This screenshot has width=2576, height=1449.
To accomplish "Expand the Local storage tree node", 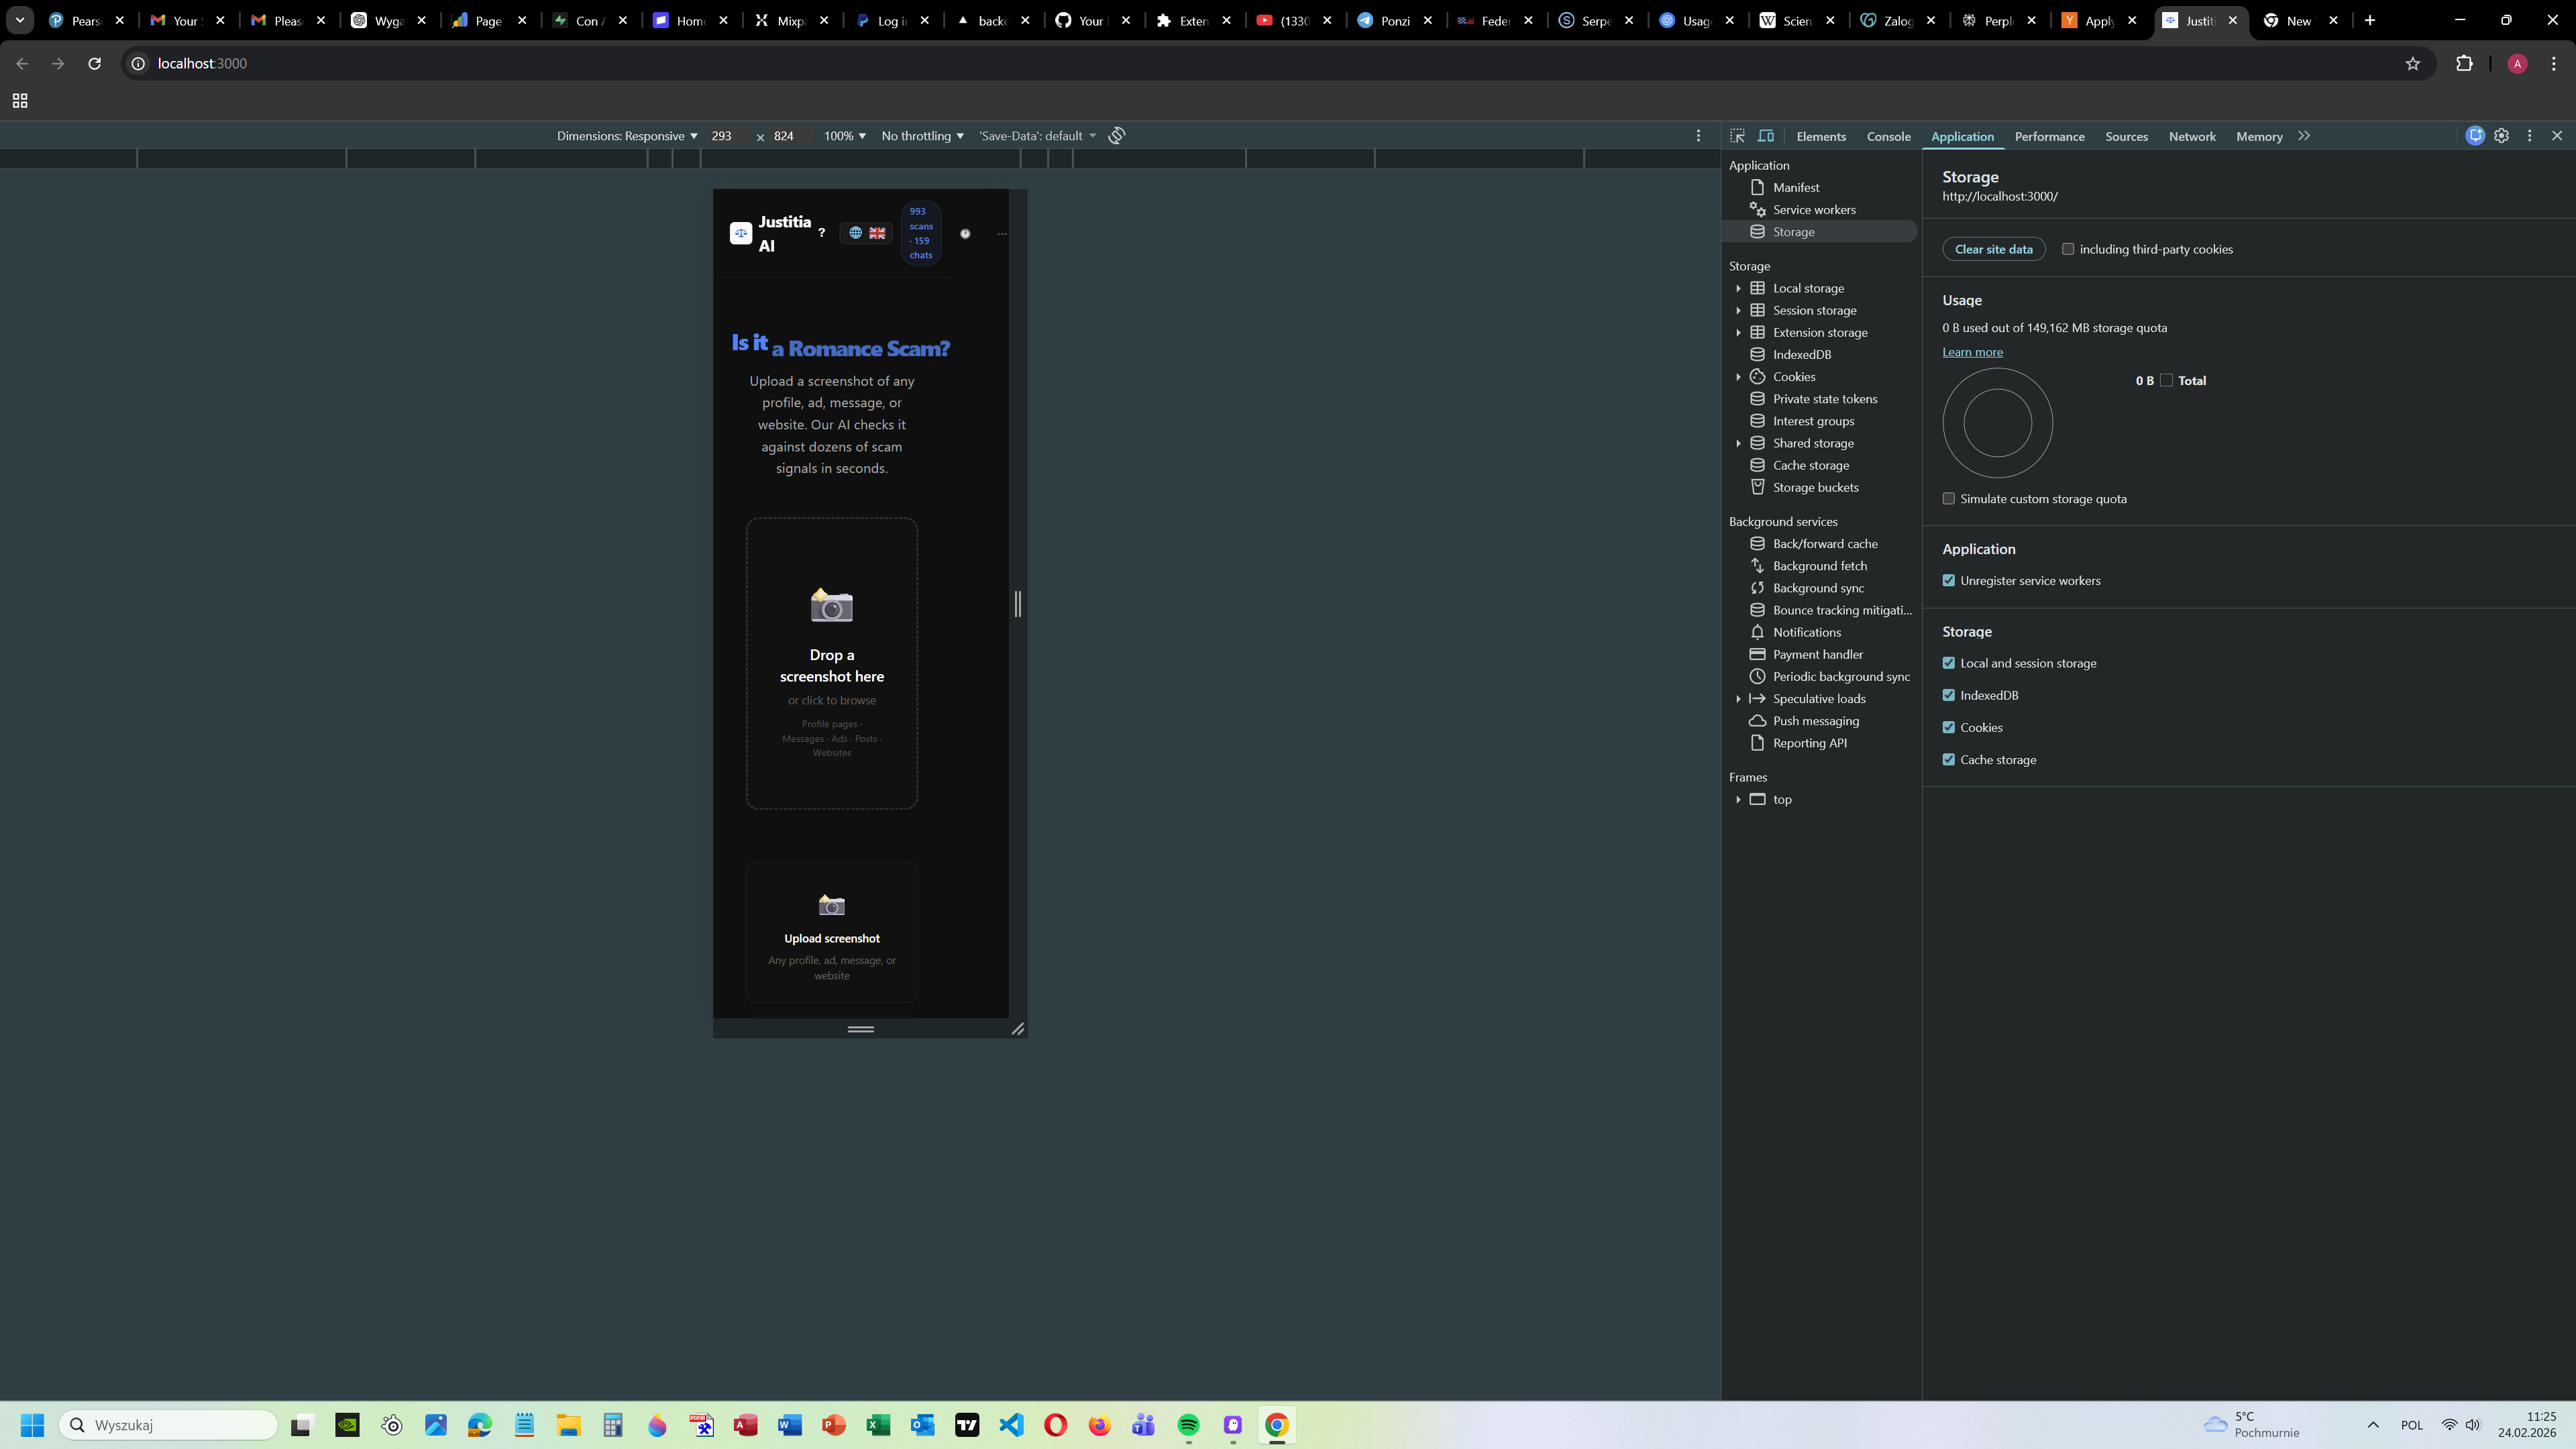I will point(1738,288).
